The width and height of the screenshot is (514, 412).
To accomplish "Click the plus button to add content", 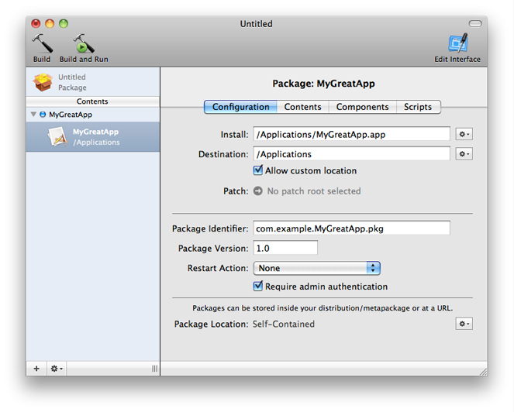I will pos(36,369).
